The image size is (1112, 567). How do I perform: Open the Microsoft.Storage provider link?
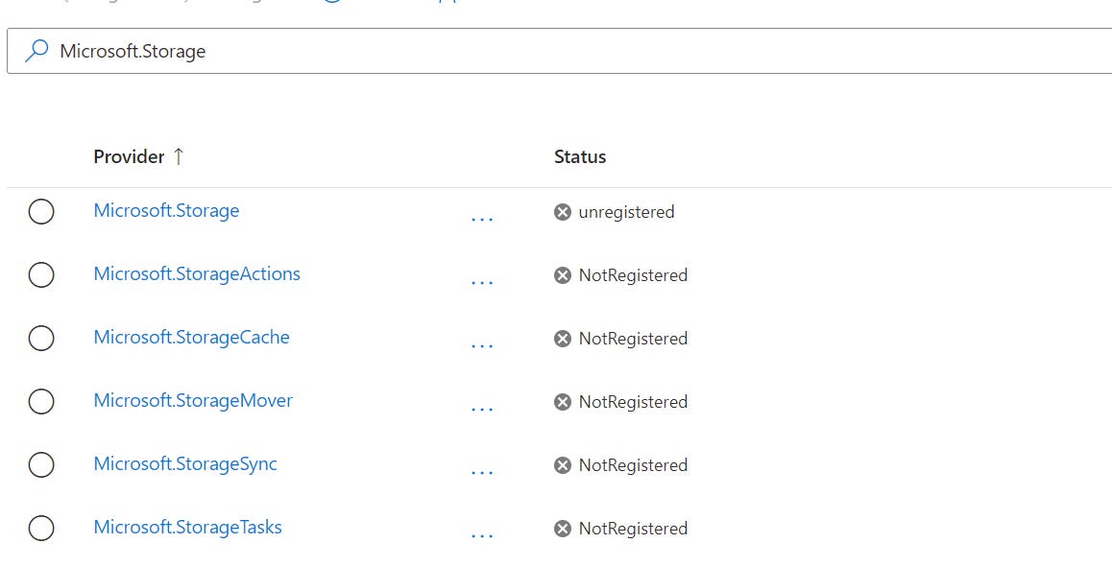pyautogui.click(x=167, y=210)
